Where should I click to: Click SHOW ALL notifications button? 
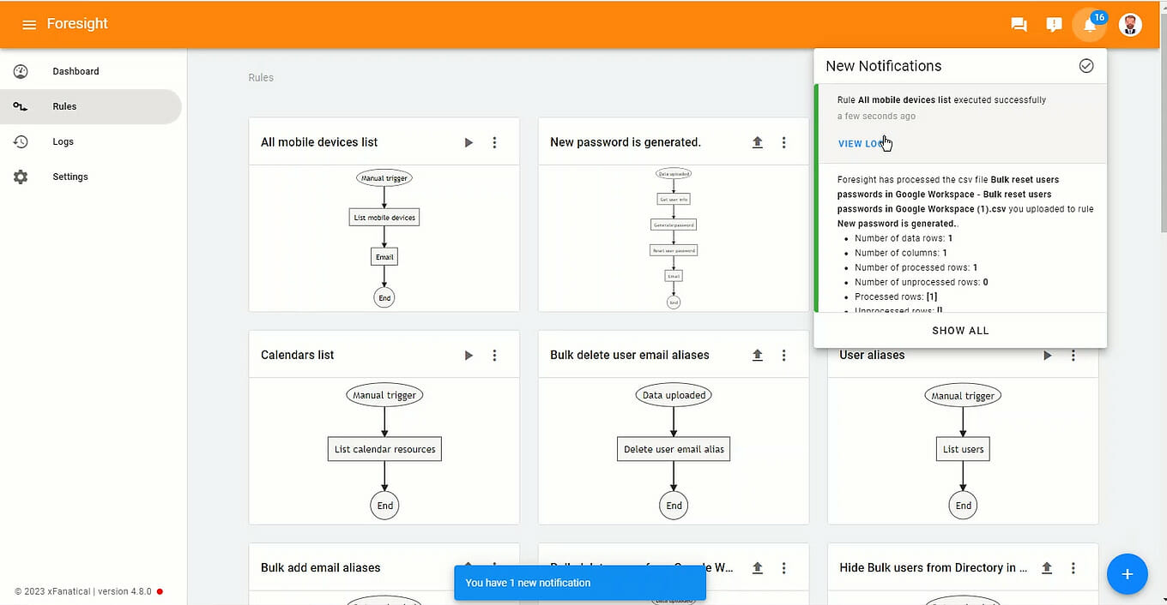[960, 331]
